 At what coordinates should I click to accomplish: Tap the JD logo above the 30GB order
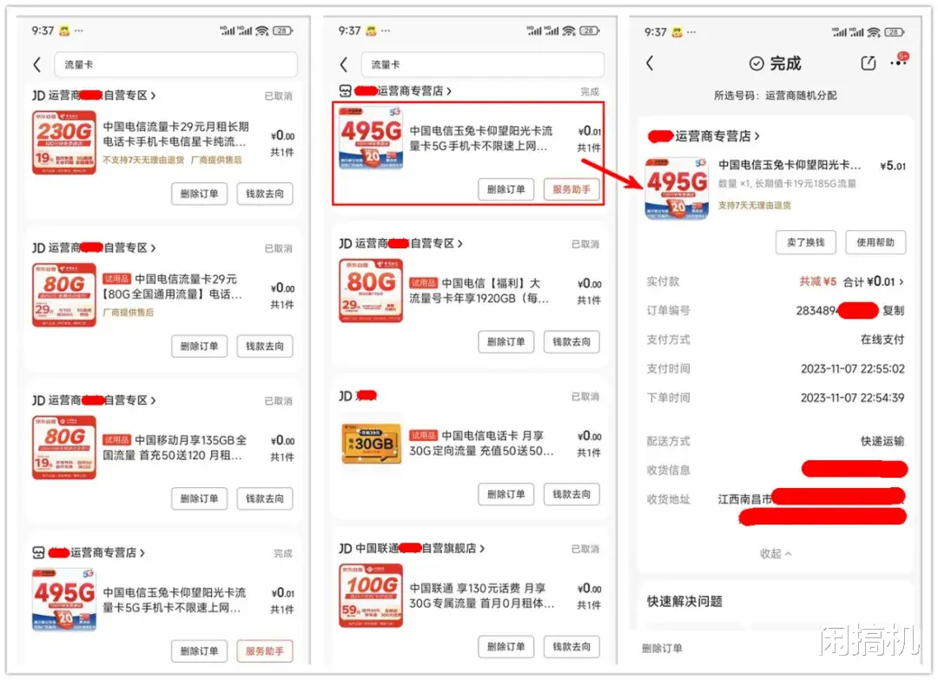click(x=345, y=396)
